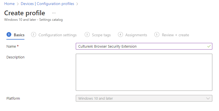This screenshot has width=219, height=111.
Task: Click the chevron after Configuration profiles breadcrumb
Action: tap(77, 4)
